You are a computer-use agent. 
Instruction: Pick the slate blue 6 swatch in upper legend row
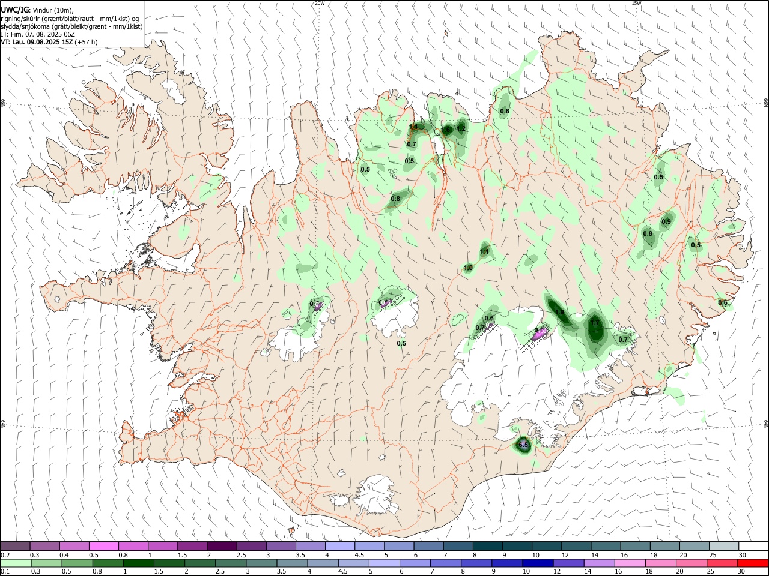pyautogui.click(x=428, y=546)
